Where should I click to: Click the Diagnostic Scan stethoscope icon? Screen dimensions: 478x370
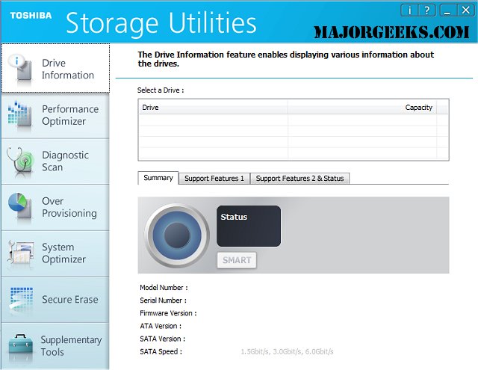click(20, 161)
